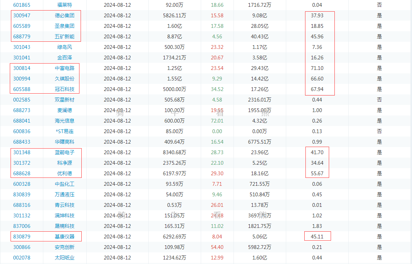412x264 pixels.
Task: Open the 基康仪器 stock link
Action: 65,237
